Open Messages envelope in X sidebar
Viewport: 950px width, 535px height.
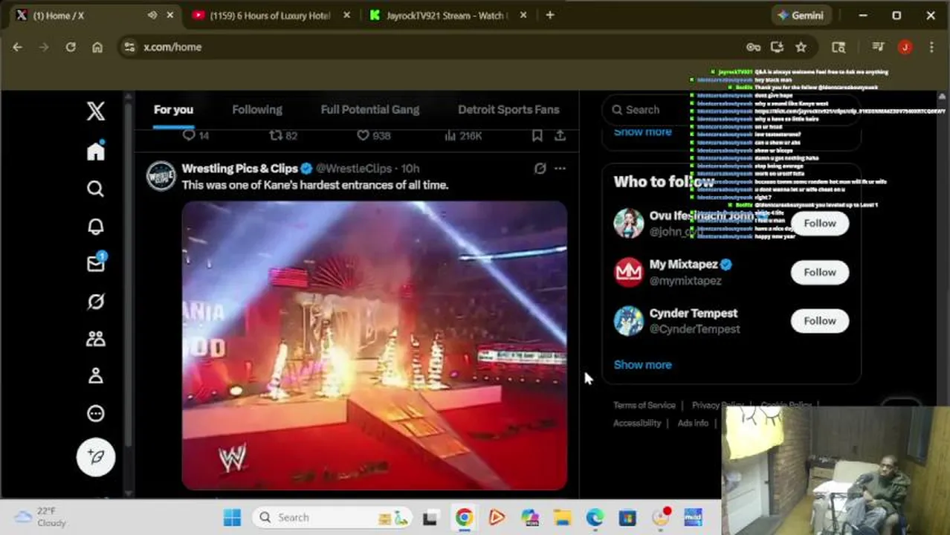(x=96, y=263)
